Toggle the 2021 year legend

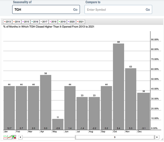(x=80, y=21)
